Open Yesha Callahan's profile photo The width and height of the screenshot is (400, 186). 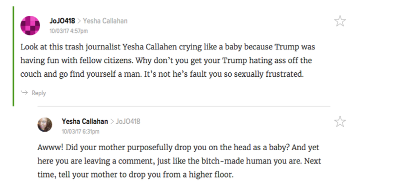point(45,125)
